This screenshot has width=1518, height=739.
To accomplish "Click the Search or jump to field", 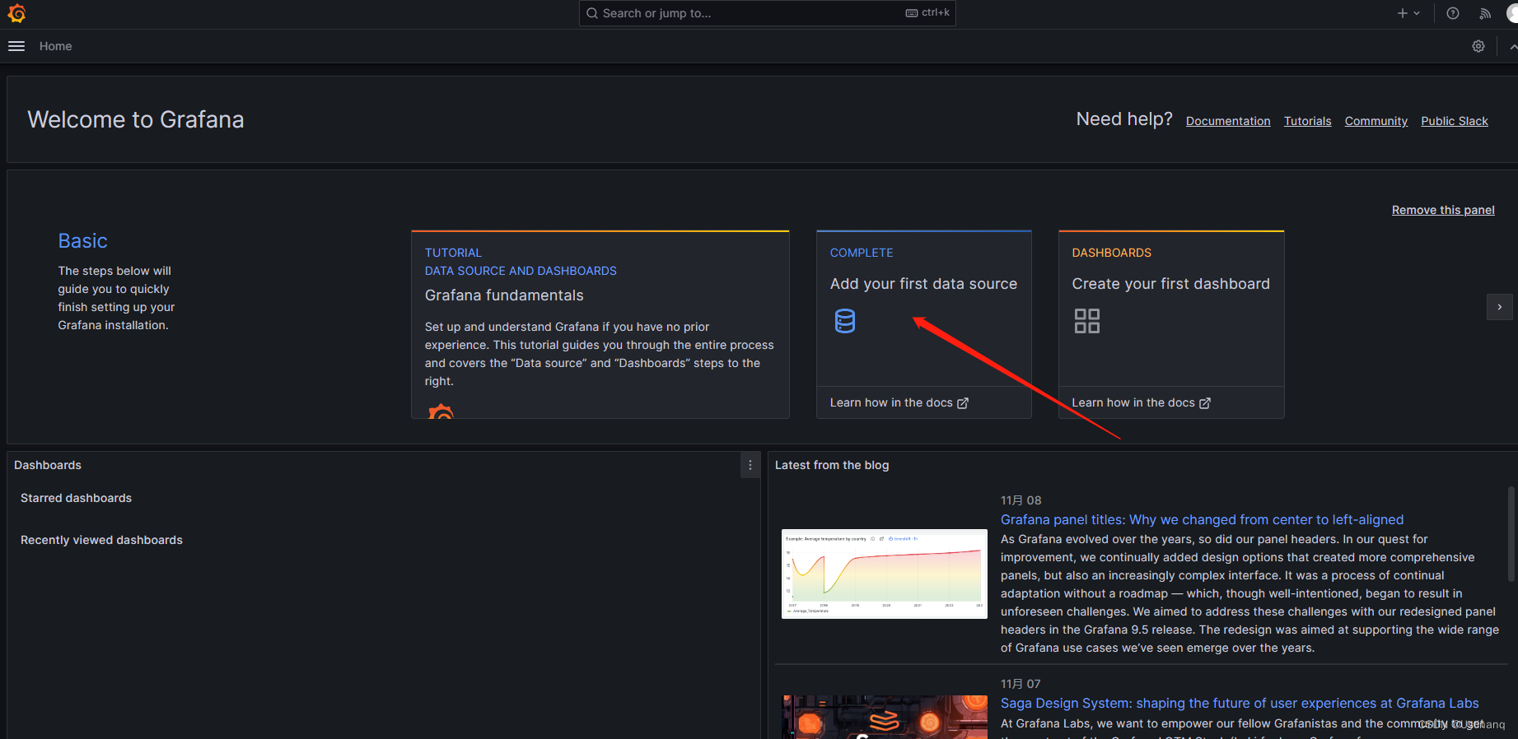I will 767,13.
